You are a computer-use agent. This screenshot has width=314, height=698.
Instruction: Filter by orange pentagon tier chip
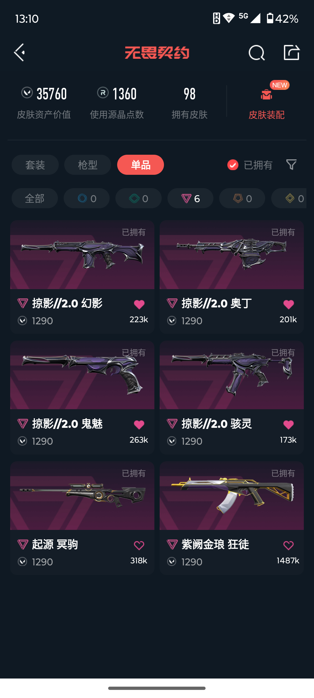[242, 198]
